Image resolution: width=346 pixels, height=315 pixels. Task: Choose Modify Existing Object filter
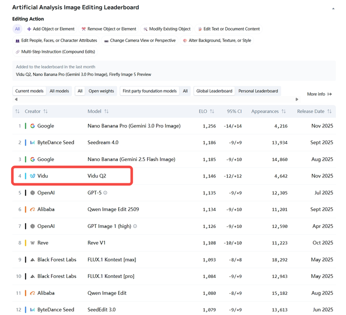[x=167, y=29]
